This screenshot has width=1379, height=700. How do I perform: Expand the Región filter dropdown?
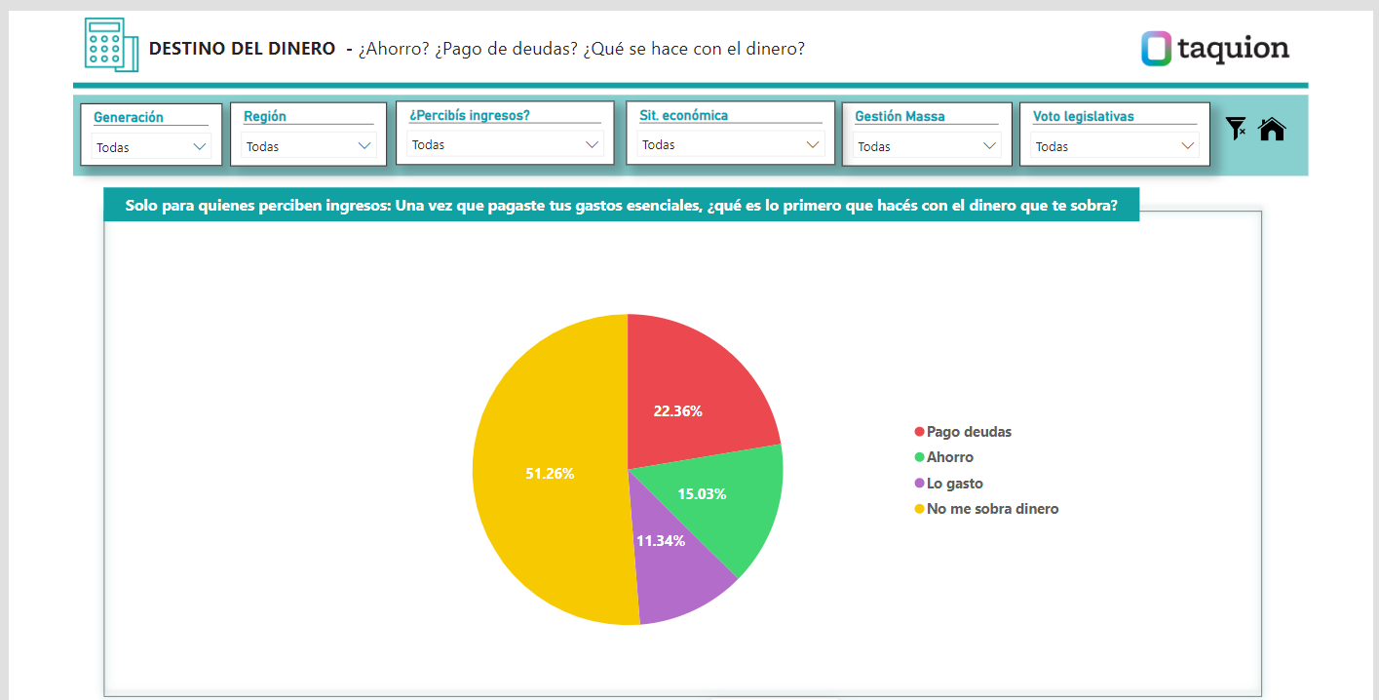(308, 146)
